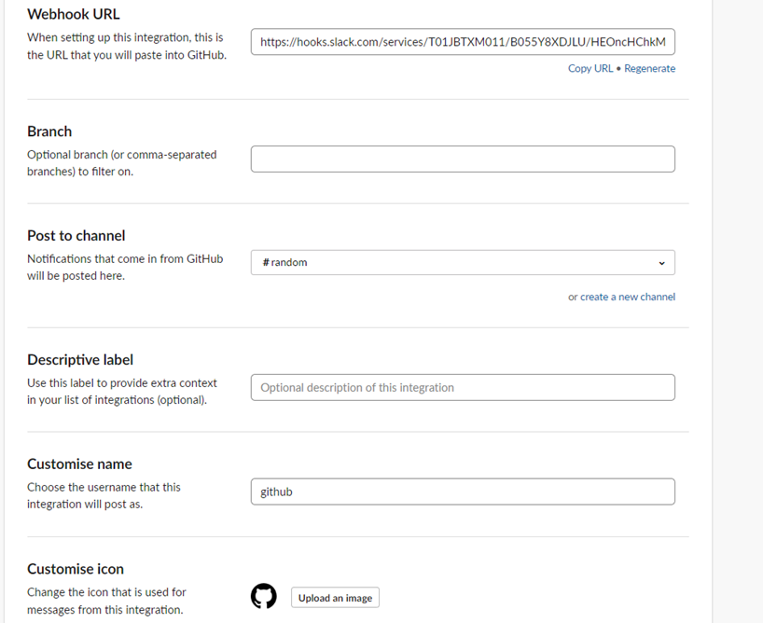Click the Customise name heading
Image resolution: width=763 pixels, height=623 pixels.
coord(79,464)
